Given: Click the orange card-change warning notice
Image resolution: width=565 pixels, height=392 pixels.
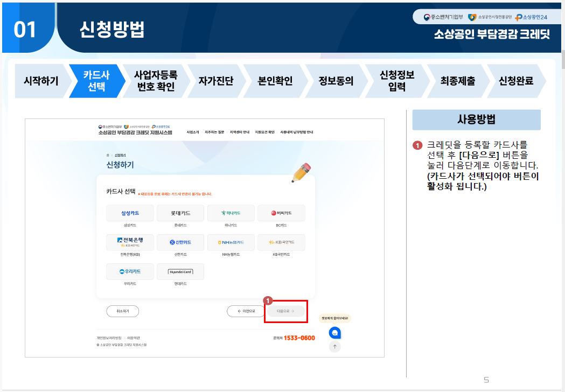Looking at the screenshot, I should (175, 194).
